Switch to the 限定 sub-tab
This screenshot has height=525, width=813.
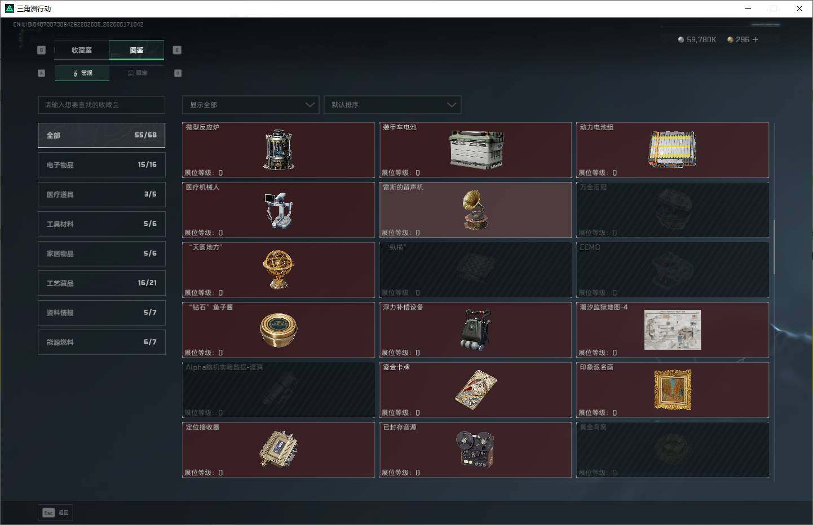137,73
